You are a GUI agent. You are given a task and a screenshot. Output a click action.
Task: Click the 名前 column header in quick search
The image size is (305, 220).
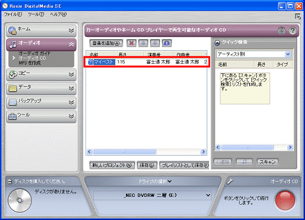point(234,64)
